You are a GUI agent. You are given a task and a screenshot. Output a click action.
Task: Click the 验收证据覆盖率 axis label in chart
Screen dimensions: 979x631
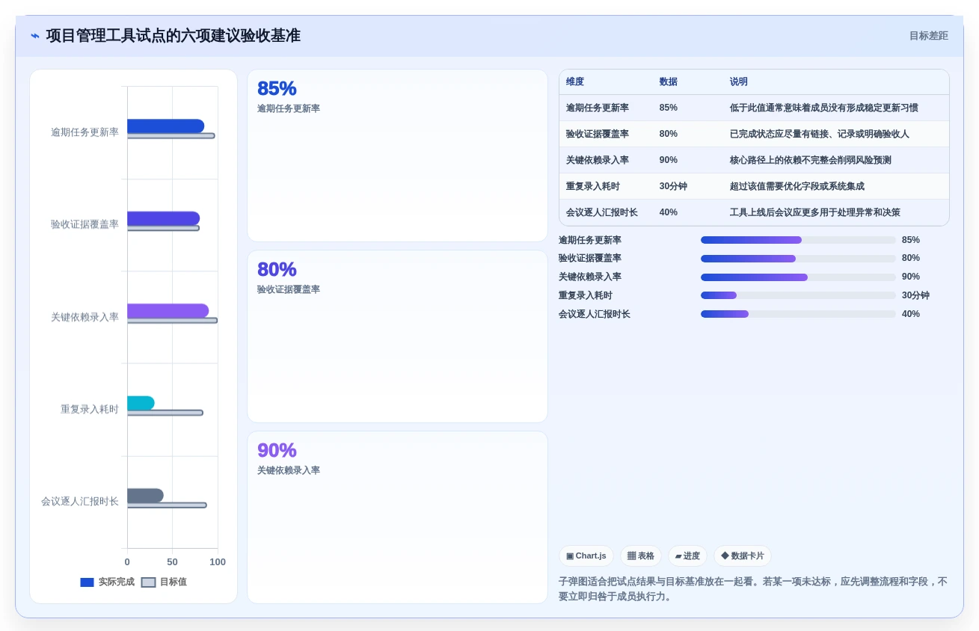point(85,224)
